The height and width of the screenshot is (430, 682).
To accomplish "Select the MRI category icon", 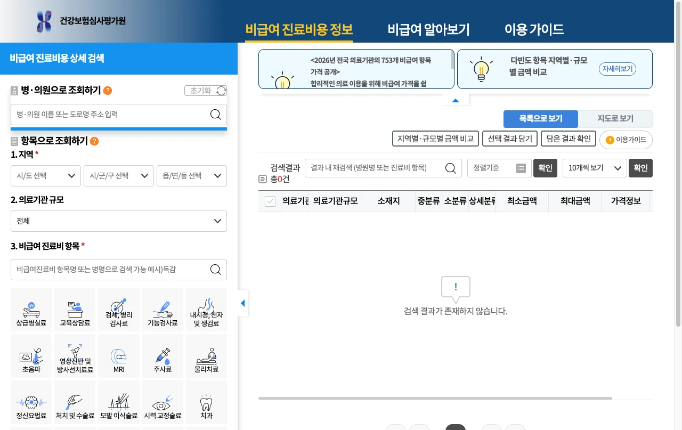I will 119,356.
